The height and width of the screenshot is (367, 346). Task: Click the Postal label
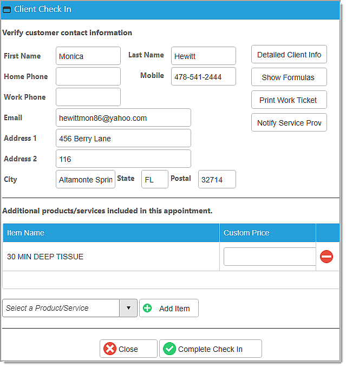click(181, 178)
